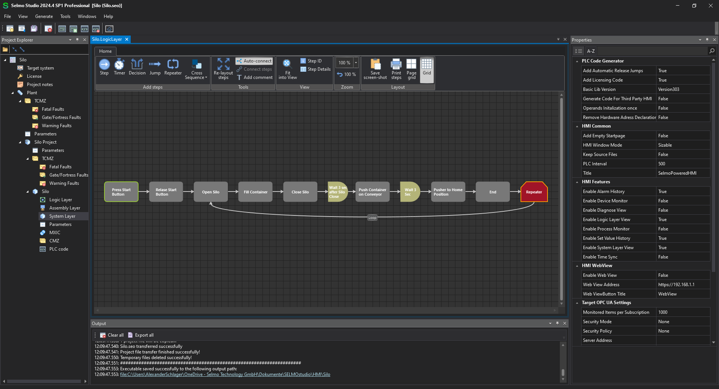Save screen-shot of the layout

pyautogui.click(x=375, y=69)
